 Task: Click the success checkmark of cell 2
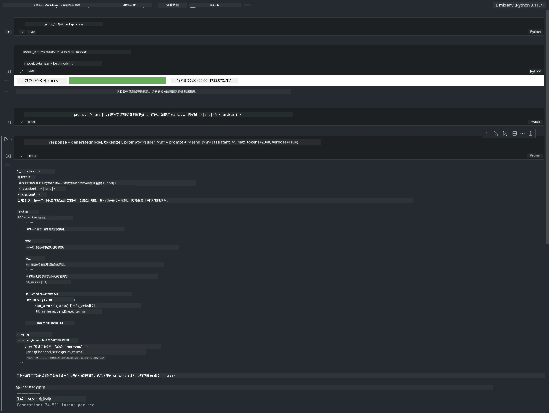point(21,71)
